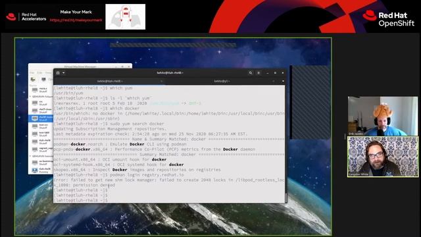
Task: Open the tab list dropdown arrow in terminal
Action: click(x=283, y=81)
